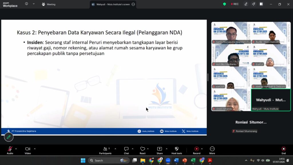Expand the Participants options arrow
The width and height of the screenshot is (293, 165).
point(115,149)
